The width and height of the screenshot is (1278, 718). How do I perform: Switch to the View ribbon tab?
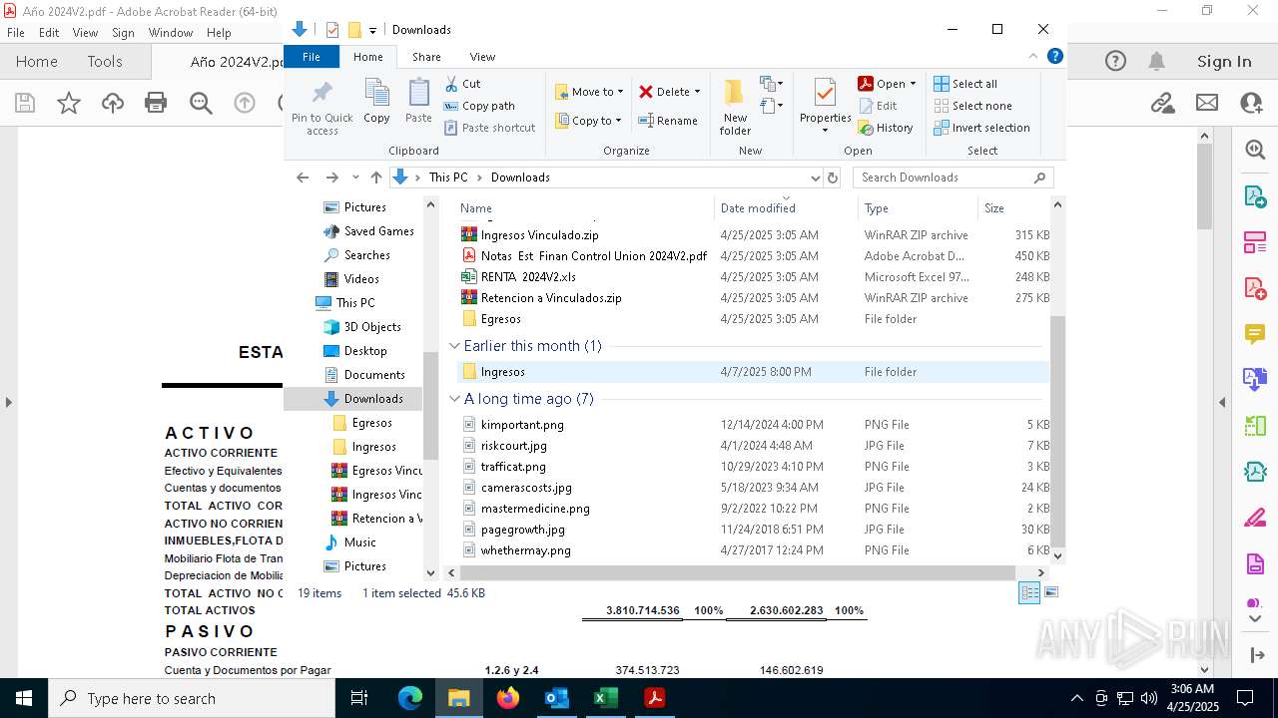[x=482, y=57]
